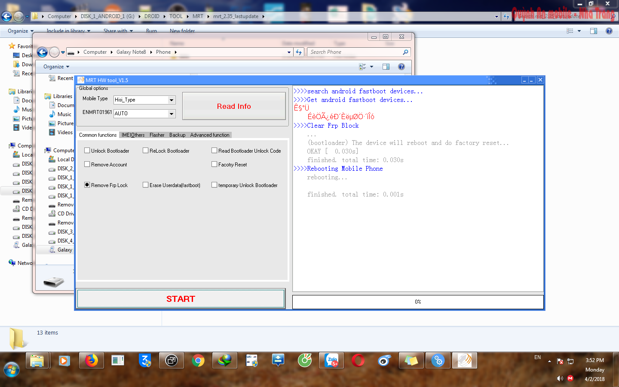Click the 3:52 PM system clock
619x387 pixels.
click(594, 360)
